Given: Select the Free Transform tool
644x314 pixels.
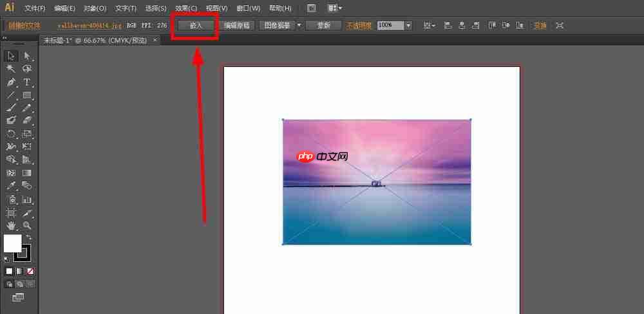Looking at the screenshot, I should [27, 147].
